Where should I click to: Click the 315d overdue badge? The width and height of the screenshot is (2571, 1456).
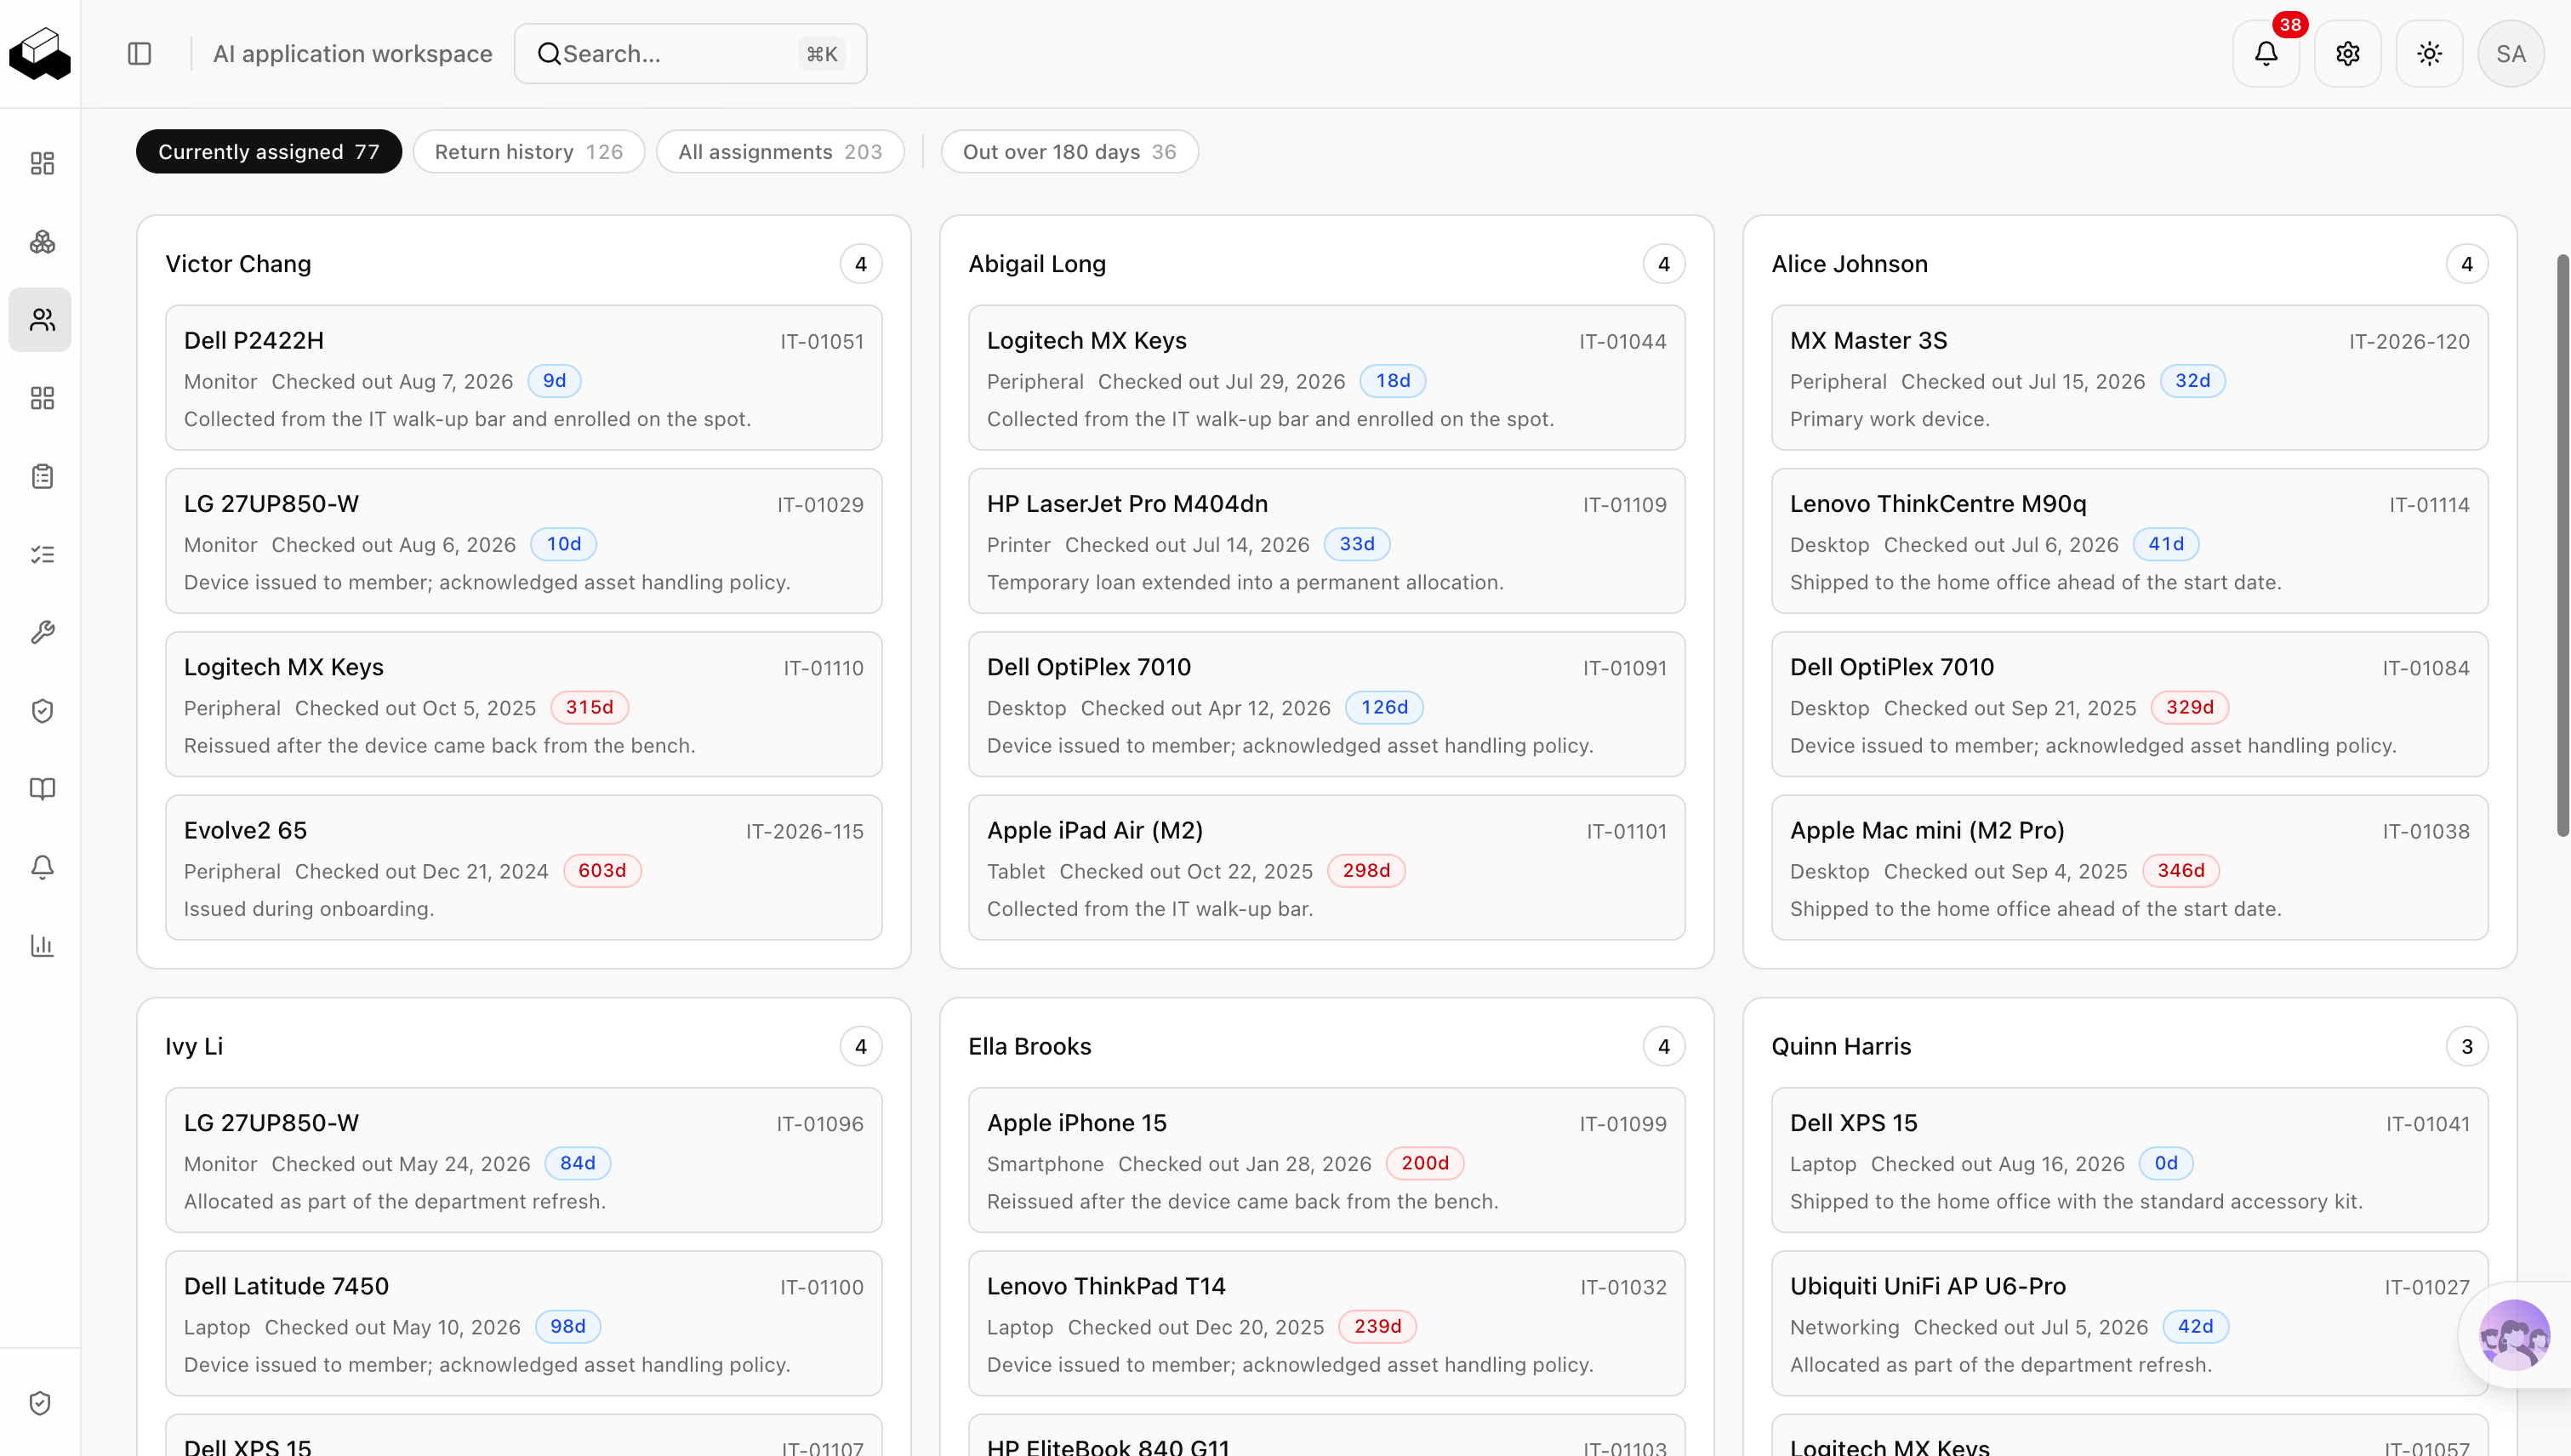tap(590, 708)
